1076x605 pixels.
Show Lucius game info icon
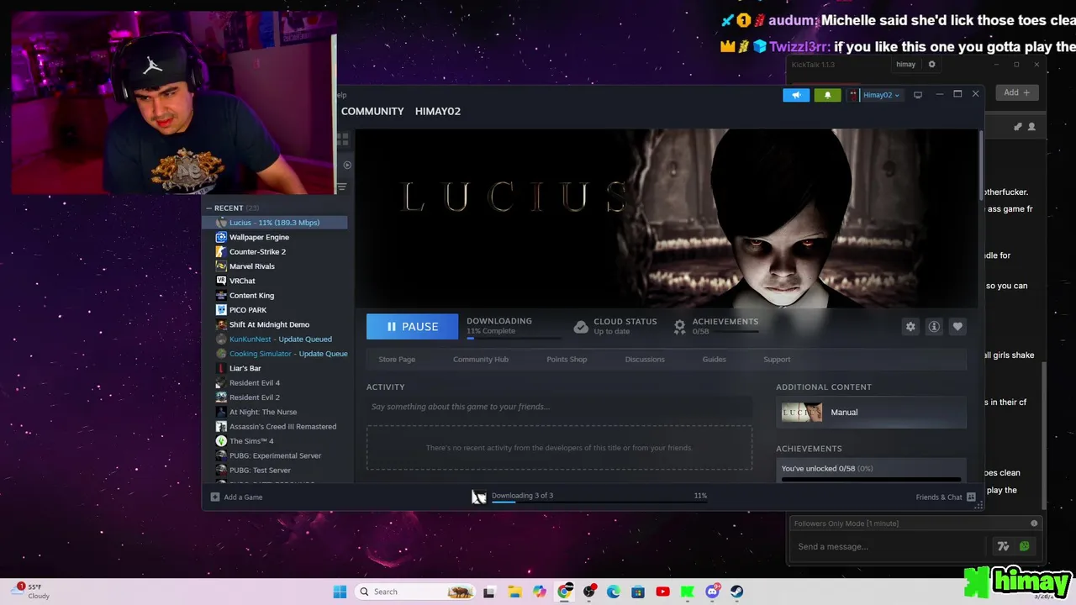(934, 327)
